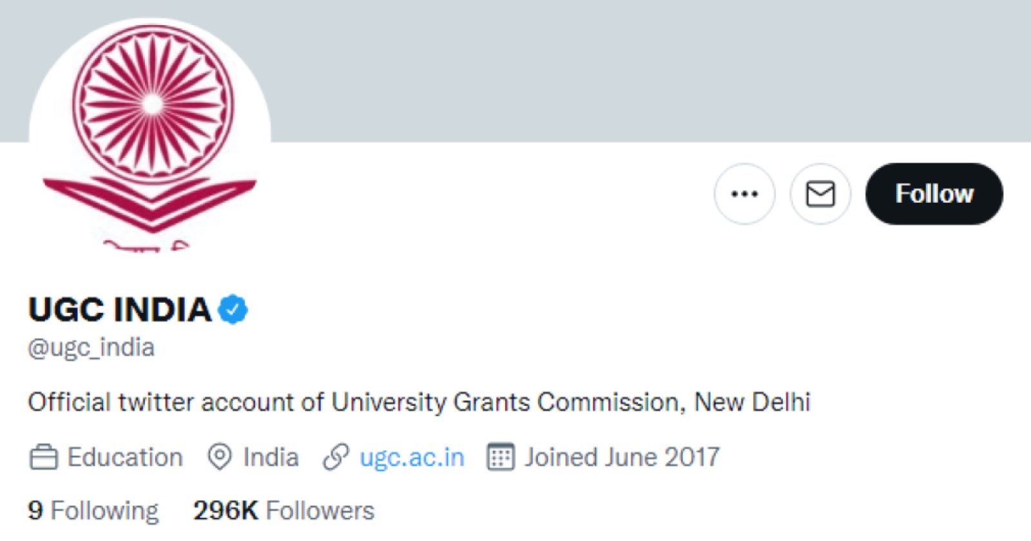1031x541 pixels.
Task: Click the envelope Message icon button
Action: tap(820, 194)
